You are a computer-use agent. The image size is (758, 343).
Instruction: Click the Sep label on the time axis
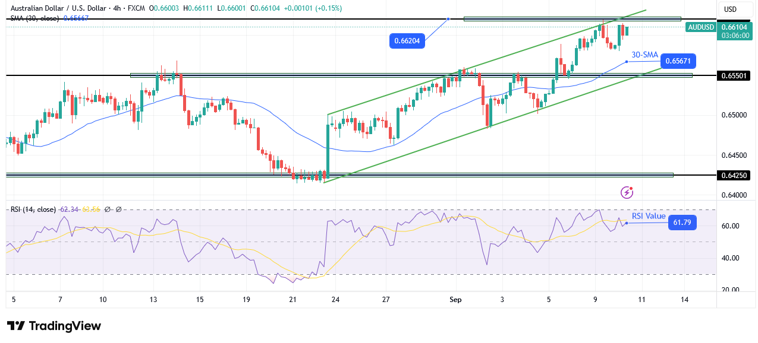pos(455,300)
